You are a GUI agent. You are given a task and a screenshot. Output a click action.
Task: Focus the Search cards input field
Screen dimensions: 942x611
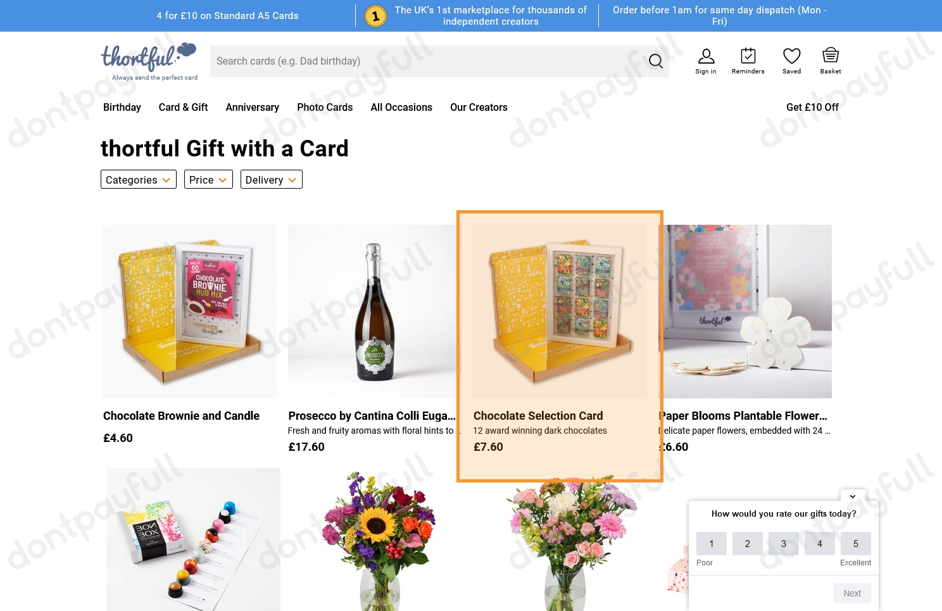click(427, 61)
